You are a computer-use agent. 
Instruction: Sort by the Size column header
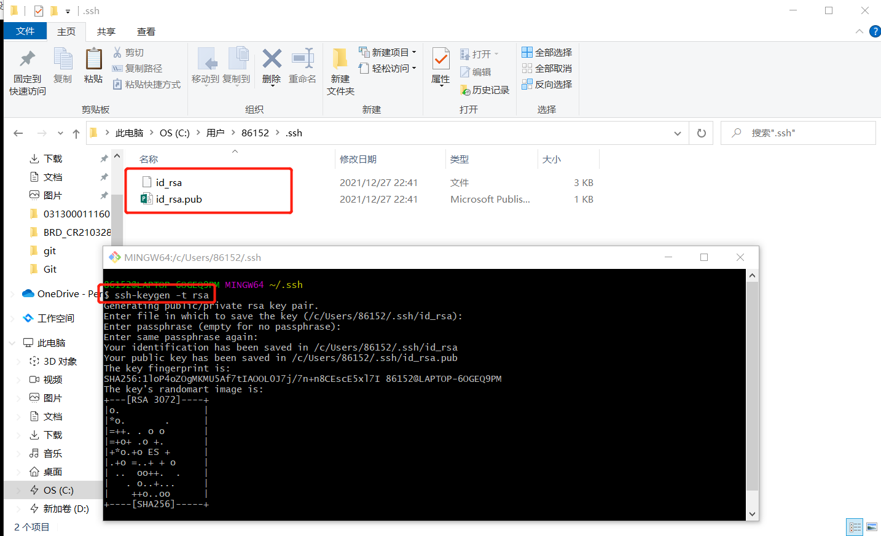tap(552, 159)
